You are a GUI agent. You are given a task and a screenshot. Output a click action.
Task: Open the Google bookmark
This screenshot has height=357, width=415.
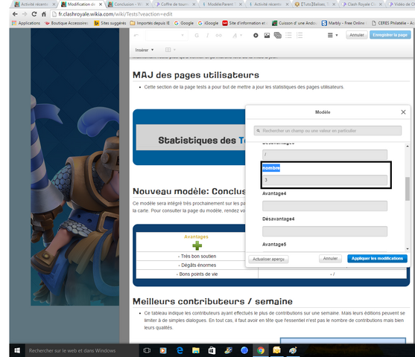tap(184, 23)
